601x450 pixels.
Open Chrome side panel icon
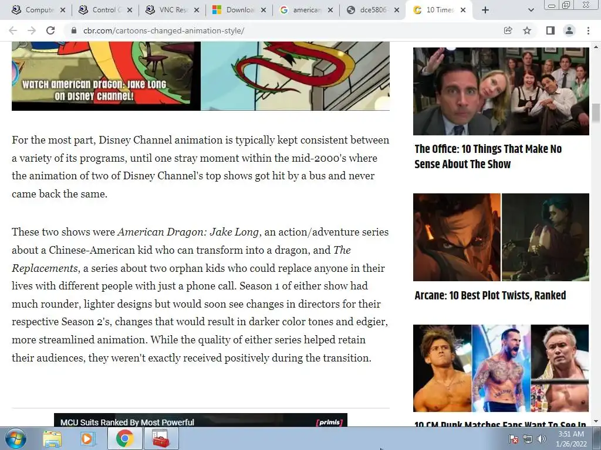coord(550,30)
